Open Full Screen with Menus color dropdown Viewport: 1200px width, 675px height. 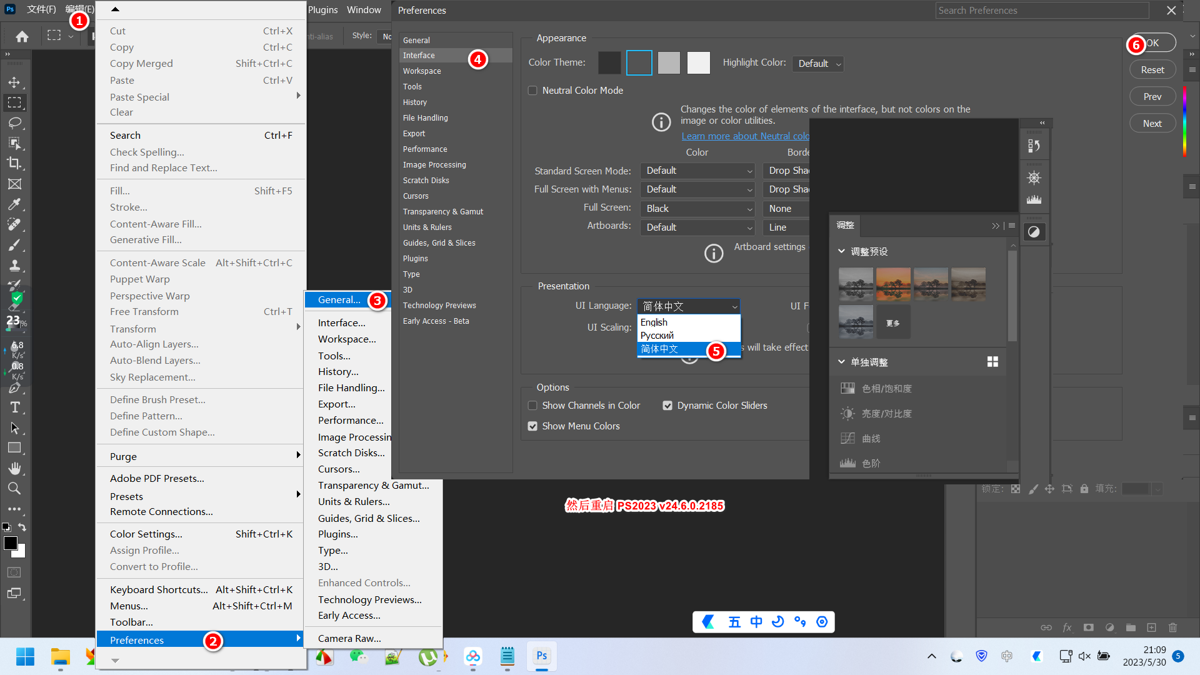pos(697,189)
